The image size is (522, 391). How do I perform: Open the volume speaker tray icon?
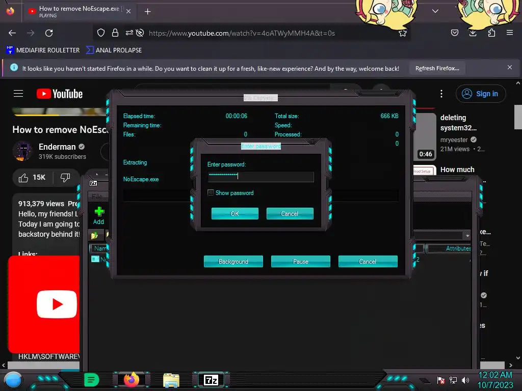[x=465, y=380]
